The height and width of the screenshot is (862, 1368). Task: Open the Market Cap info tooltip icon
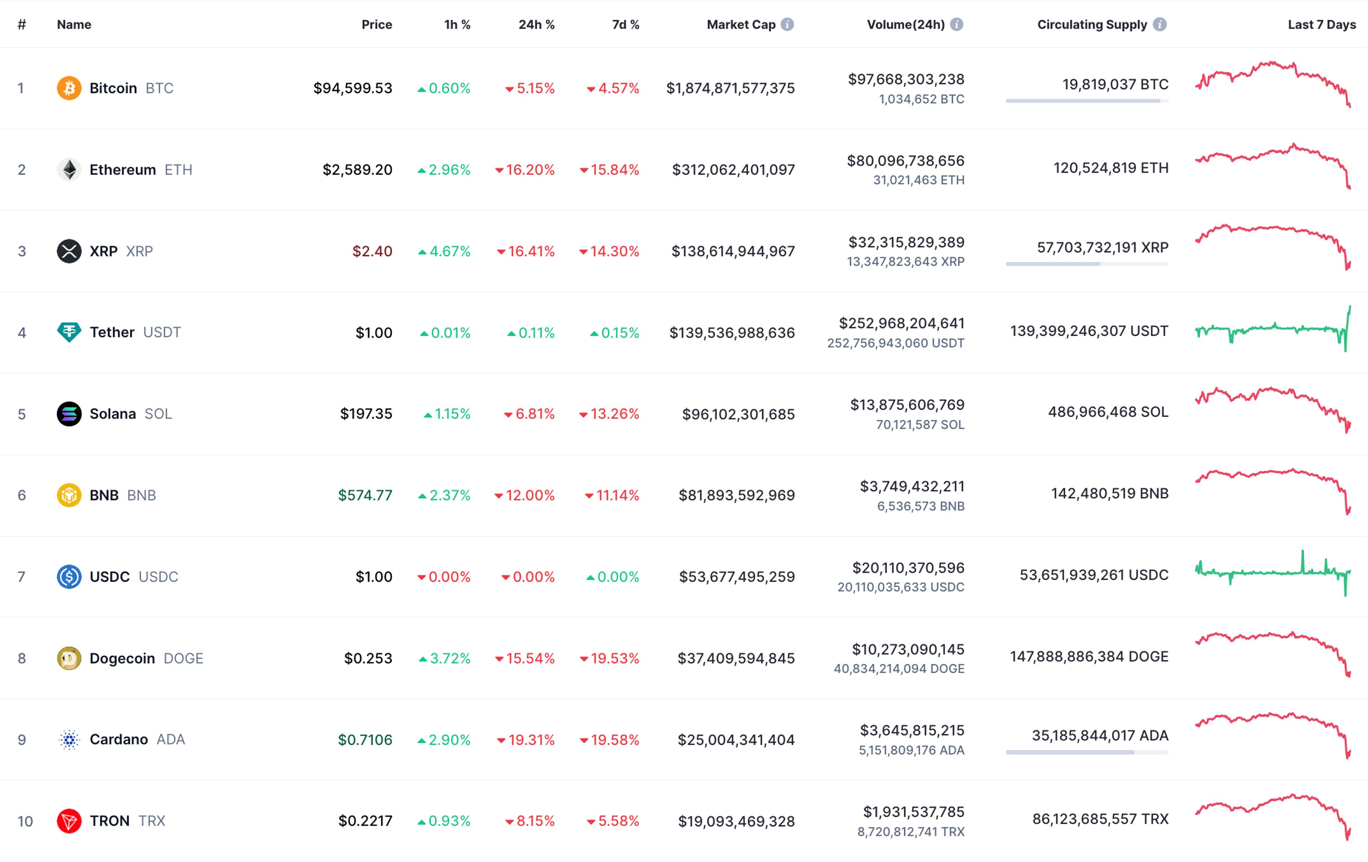tap(787, 25)
